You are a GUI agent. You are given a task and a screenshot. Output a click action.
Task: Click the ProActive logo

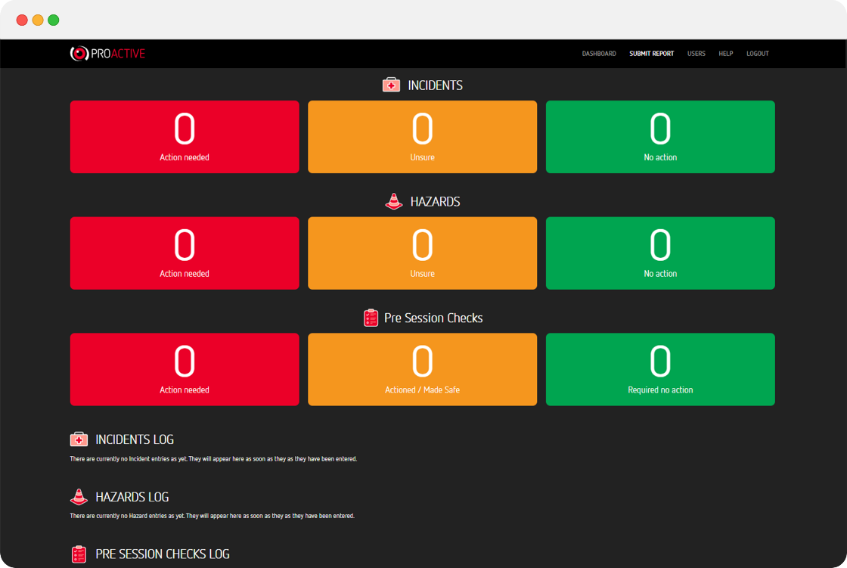click(107, 54)
